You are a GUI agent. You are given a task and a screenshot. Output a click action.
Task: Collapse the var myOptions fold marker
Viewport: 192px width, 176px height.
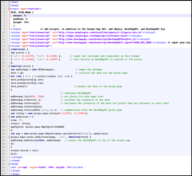click(x=9, y=117)
